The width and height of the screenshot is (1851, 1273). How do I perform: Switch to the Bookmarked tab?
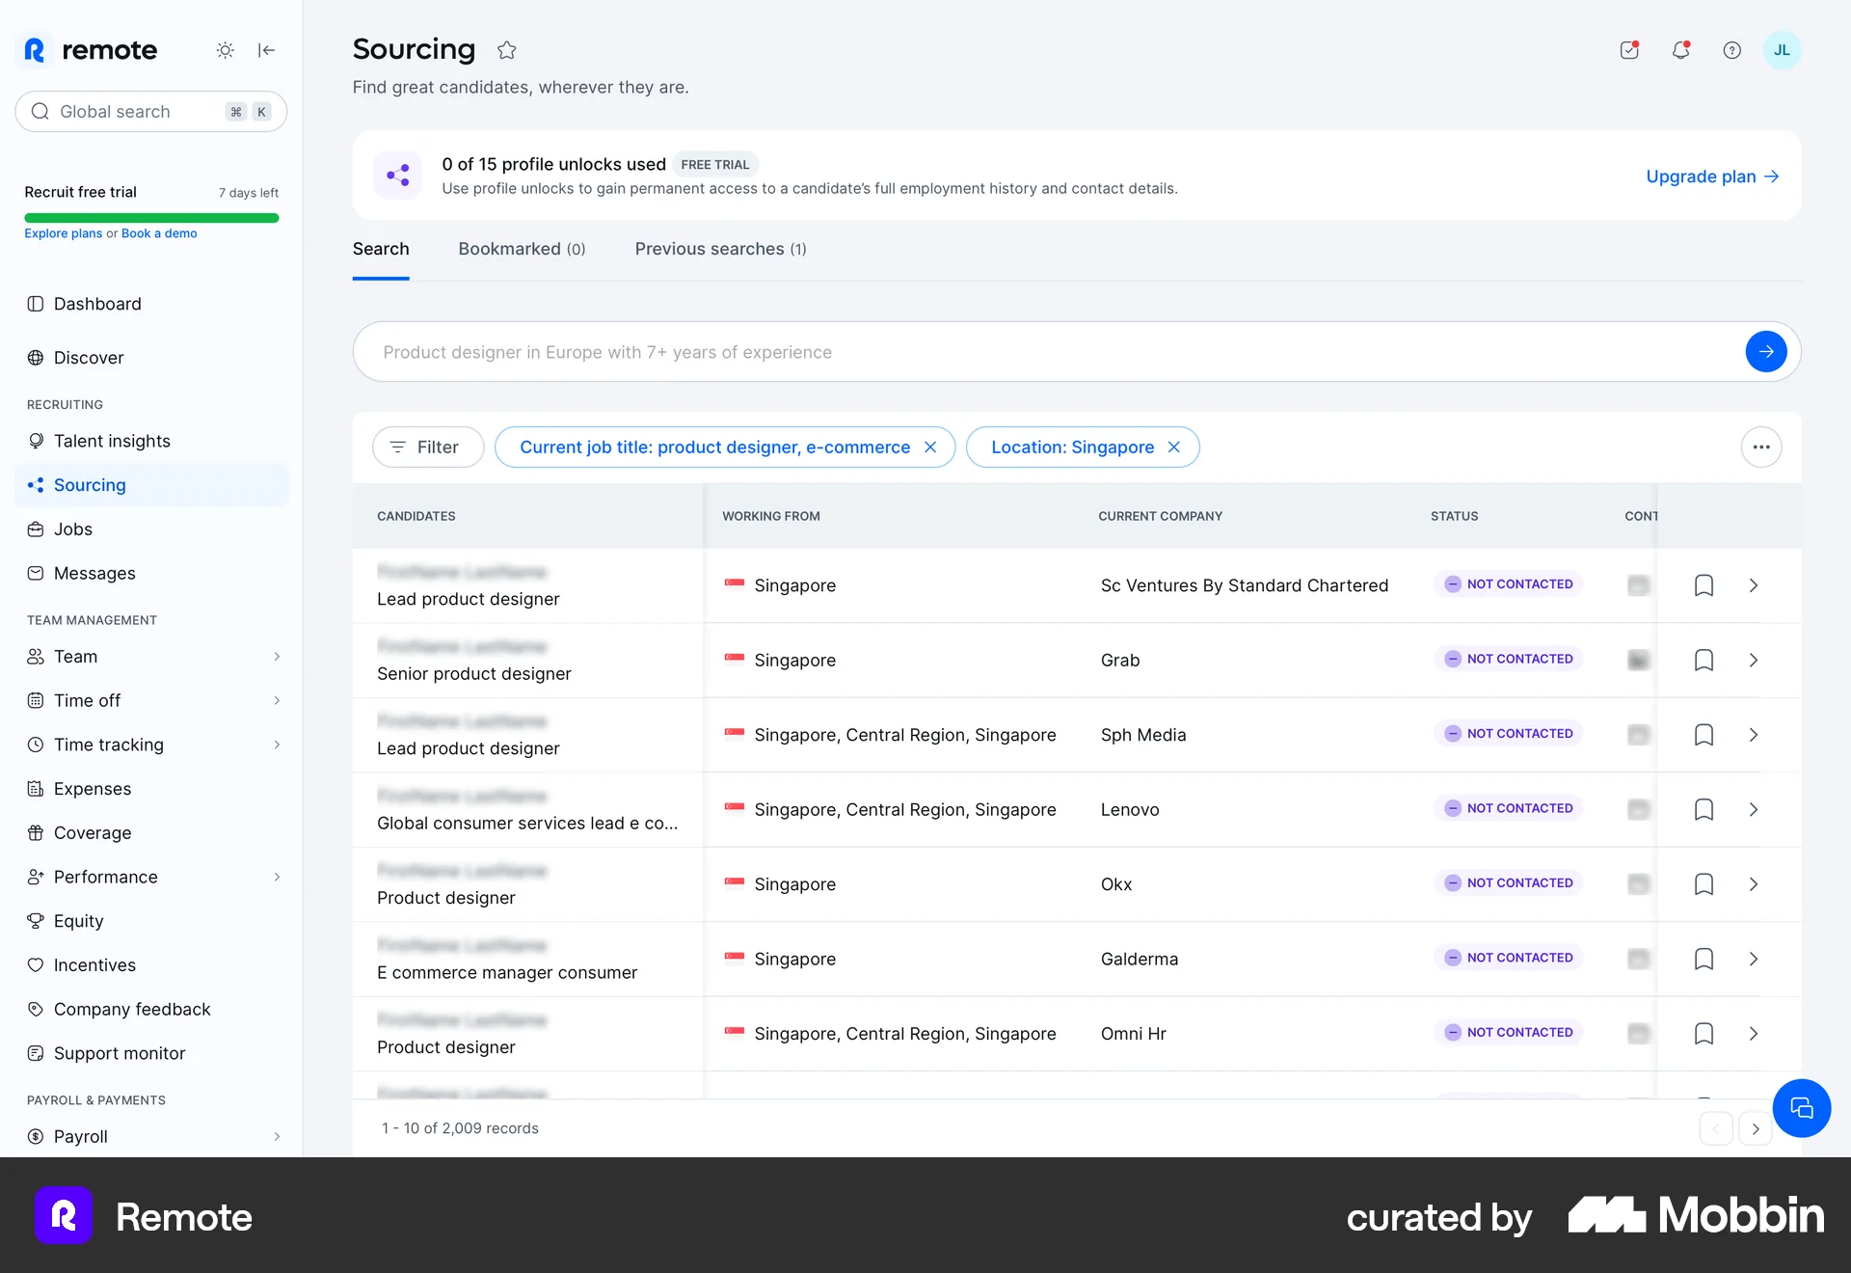[x=522, y=249]
